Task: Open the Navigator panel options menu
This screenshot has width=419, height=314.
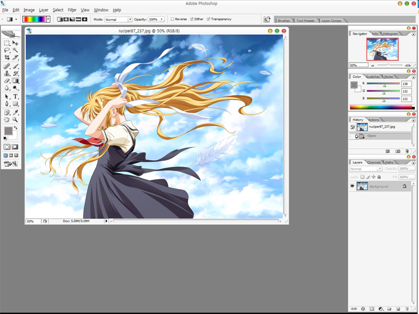Action: click(x=413, y=34)
